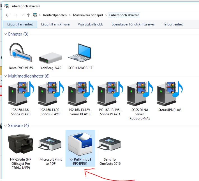Viewport: 199px width, 181px height.
Task: Select the Microsoft Print to PDF printer icon
Action: [x=50, y=144]
